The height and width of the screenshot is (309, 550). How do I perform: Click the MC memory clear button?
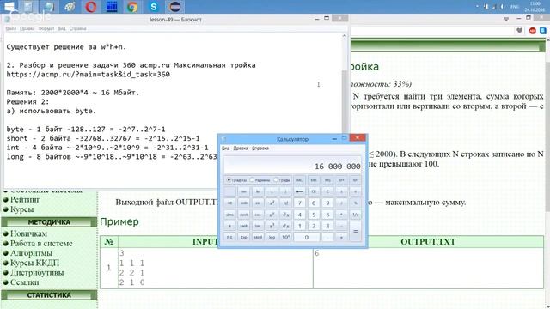(299, 180)
